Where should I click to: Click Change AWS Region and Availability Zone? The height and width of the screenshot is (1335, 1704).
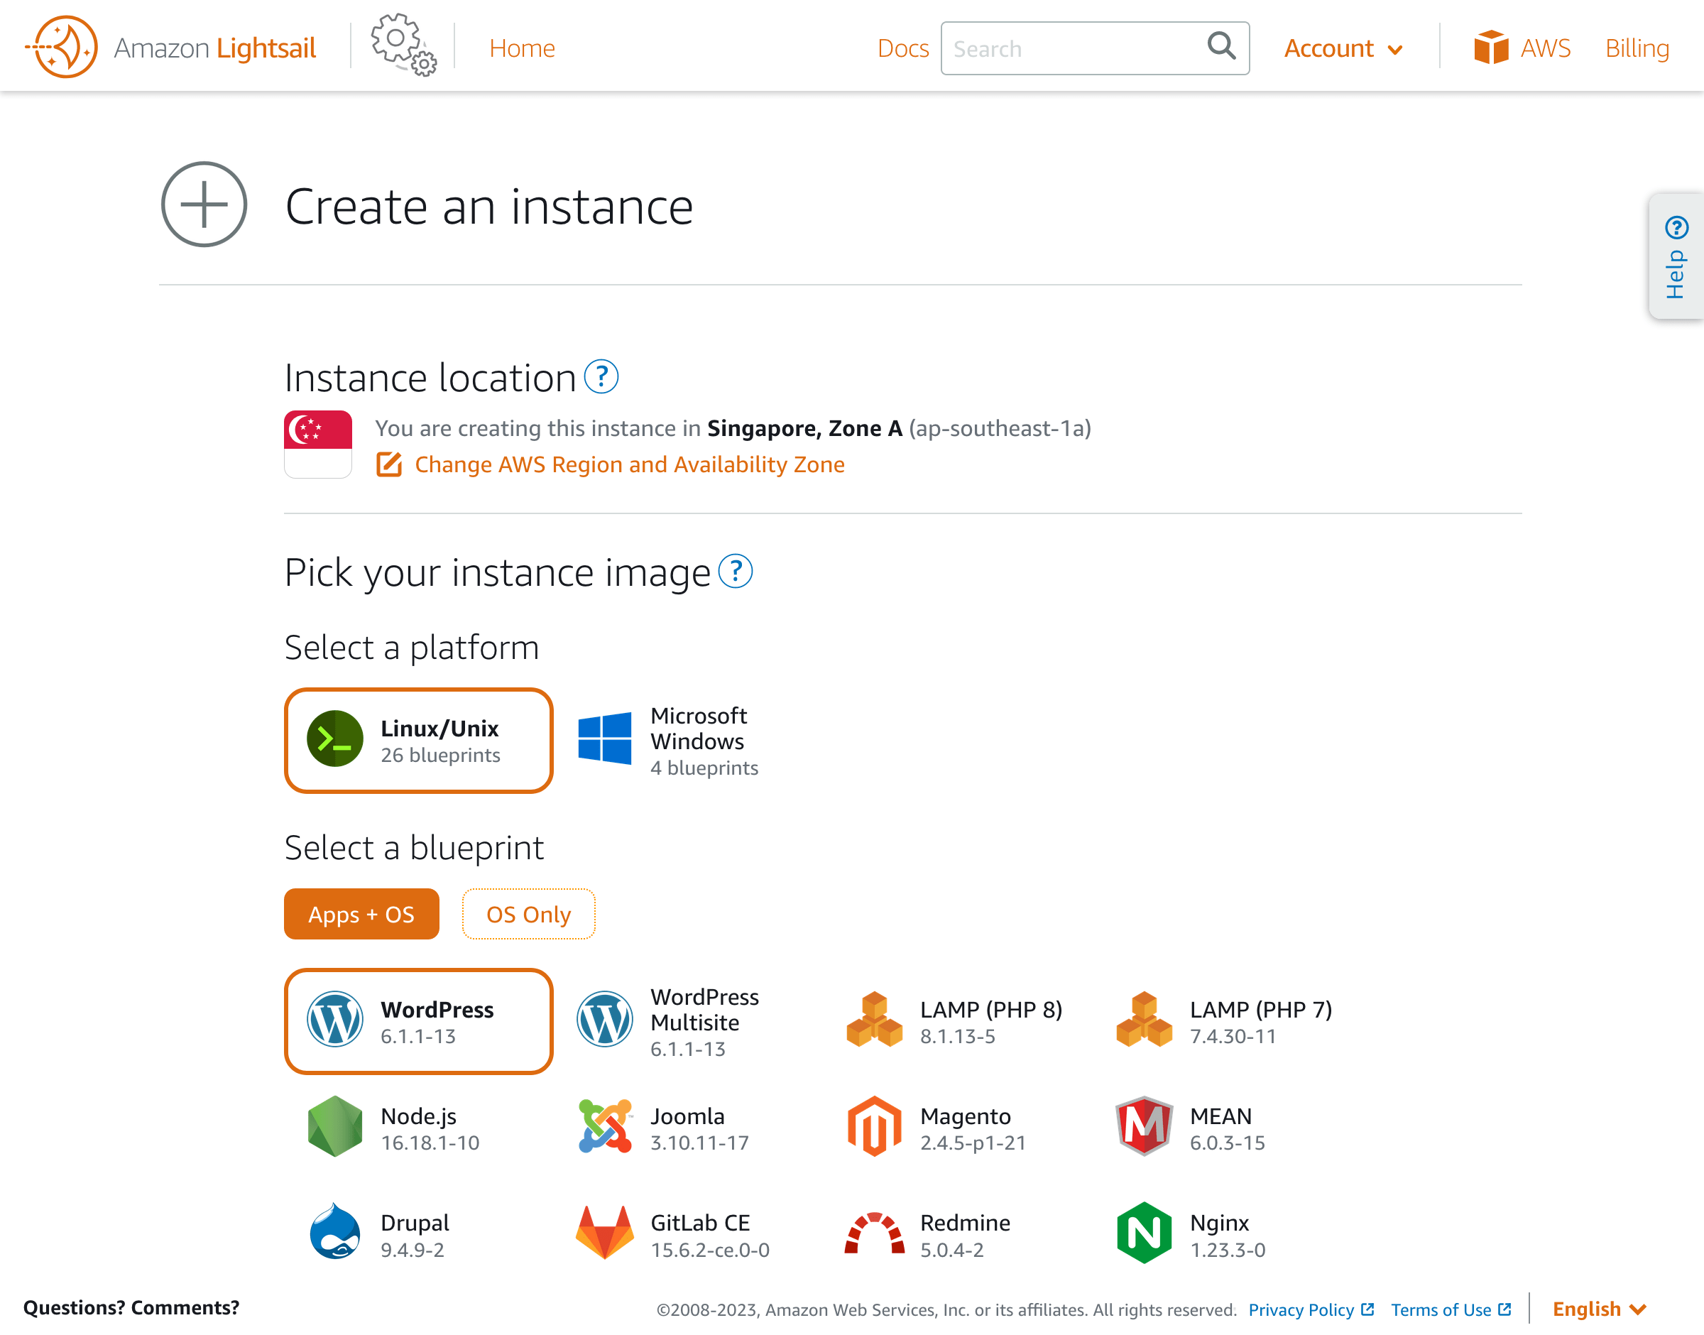[x=629, y=464]
